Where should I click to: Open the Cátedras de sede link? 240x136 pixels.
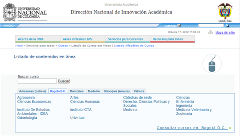[138, 98]
